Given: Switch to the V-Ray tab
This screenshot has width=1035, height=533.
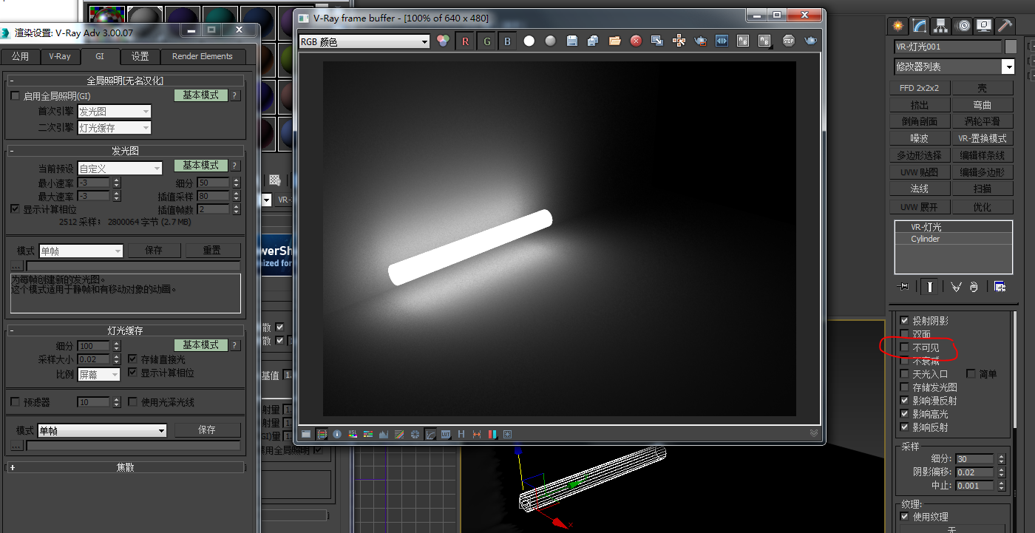Looking at the screenshot, I should tap(60, 56).
